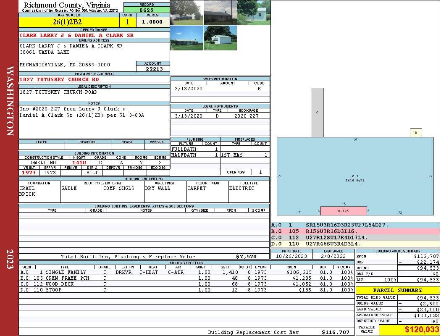Select the yellow map number 26(1)2B2 field

click(69, 22)
